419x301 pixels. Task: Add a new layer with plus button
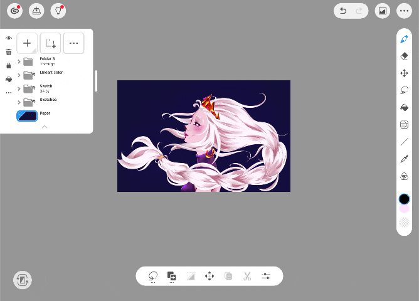click(27, 43)
